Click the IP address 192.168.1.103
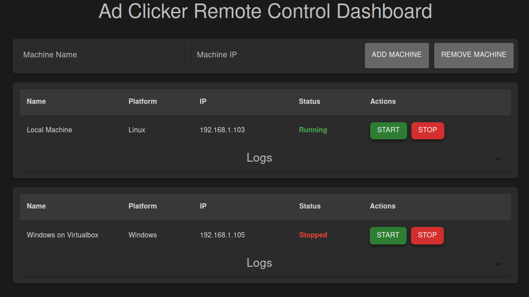Screen dimensions: 529x297 222,130
